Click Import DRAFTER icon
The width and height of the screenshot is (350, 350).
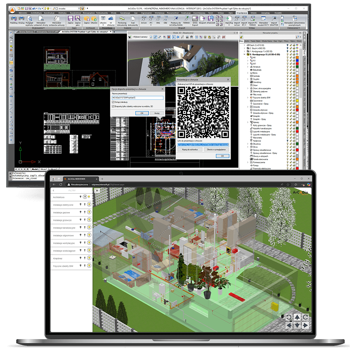pyautogui.click(x=274, y=19)
